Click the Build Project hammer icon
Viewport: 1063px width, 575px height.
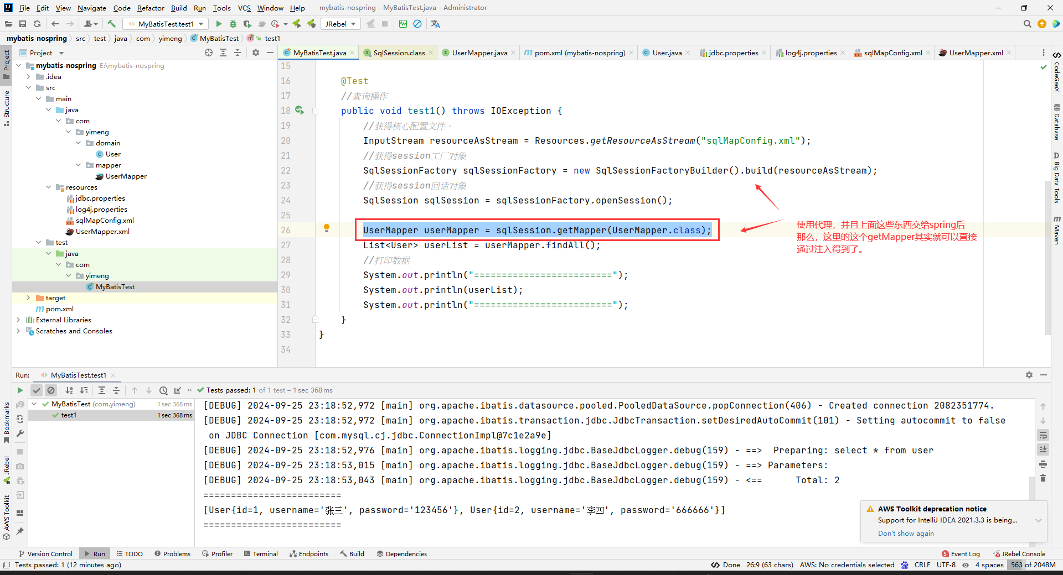tap(111, 24)
